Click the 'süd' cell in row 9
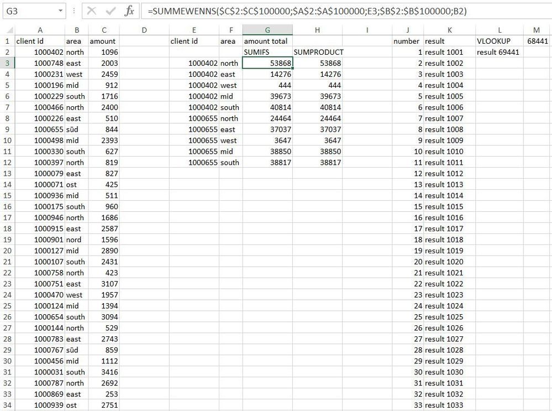The width and height of the screenshot is (552, 411). click(77, 129)
